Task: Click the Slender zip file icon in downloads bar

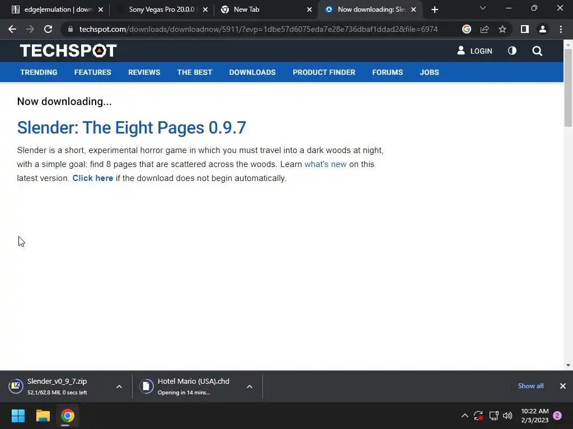Action: coord(16,386)
